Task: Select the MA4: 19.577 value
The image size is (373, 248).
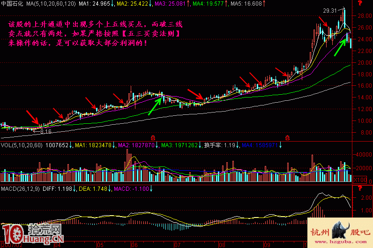Action: (208, 4)
